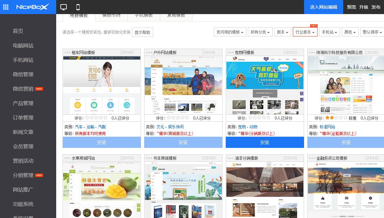Install the 户外网站模板 template
This screenshot has width=384, height=218.
click(183, 142)
